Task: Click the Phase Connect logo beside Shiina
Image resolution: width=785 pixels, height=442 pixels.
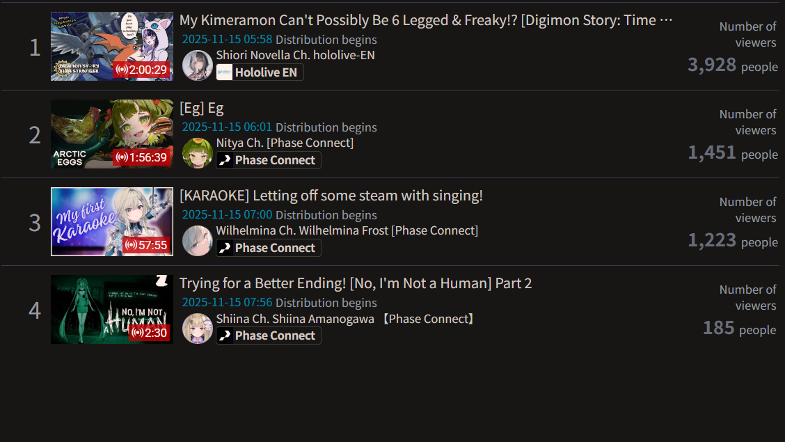Action: pos(225,336)
